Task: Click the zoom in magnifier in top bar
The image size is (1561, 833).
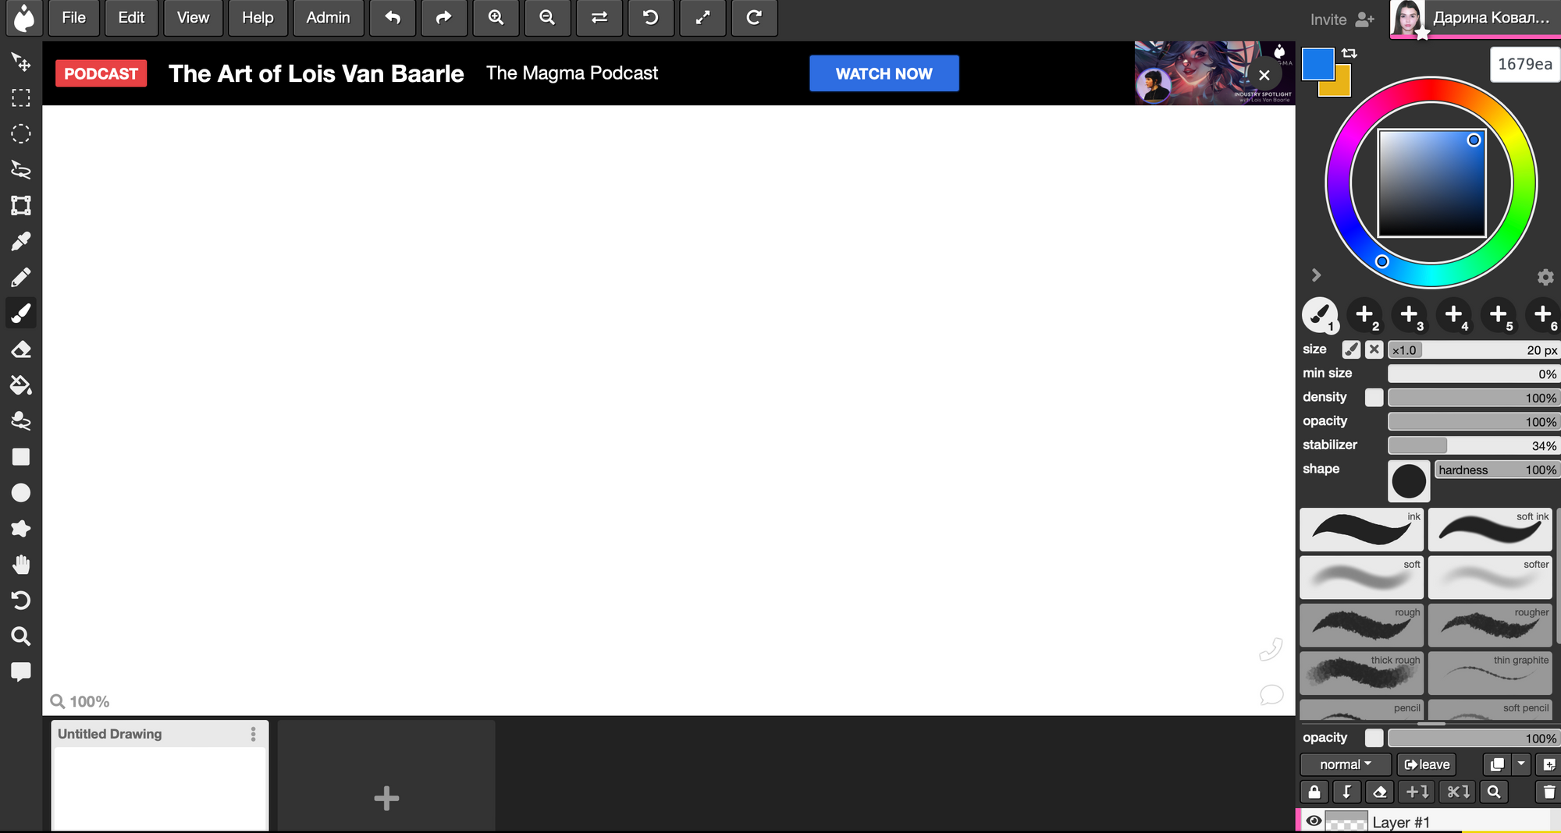Action: 496,18
